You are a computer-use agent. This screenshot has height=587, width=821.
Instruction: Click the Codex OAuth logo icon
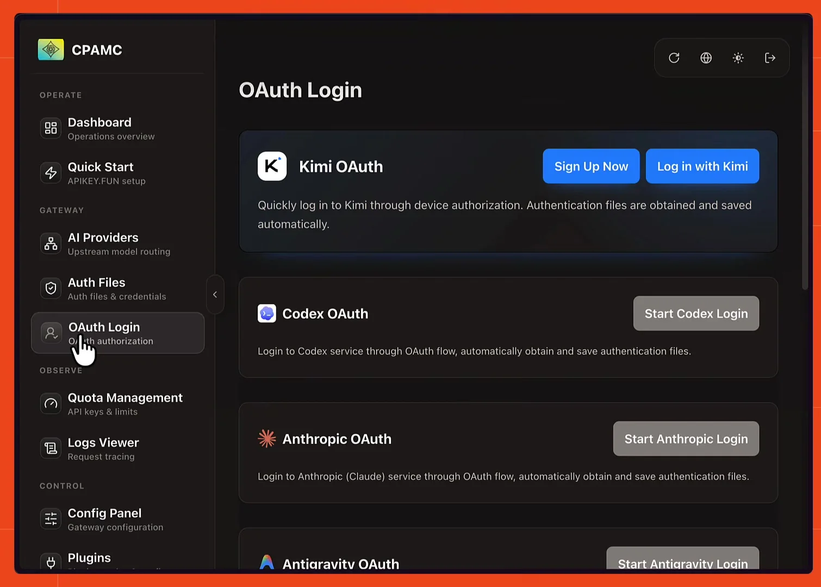[x=266, y=314]
